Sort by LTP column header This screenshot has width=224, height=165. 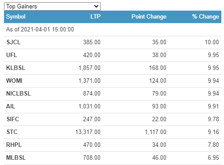95,16
